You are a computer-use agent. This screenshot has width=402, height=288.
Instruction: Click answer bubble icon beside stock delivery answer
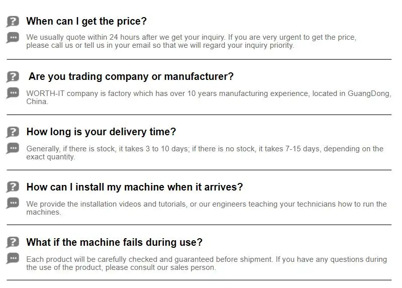tap(13, 148)
